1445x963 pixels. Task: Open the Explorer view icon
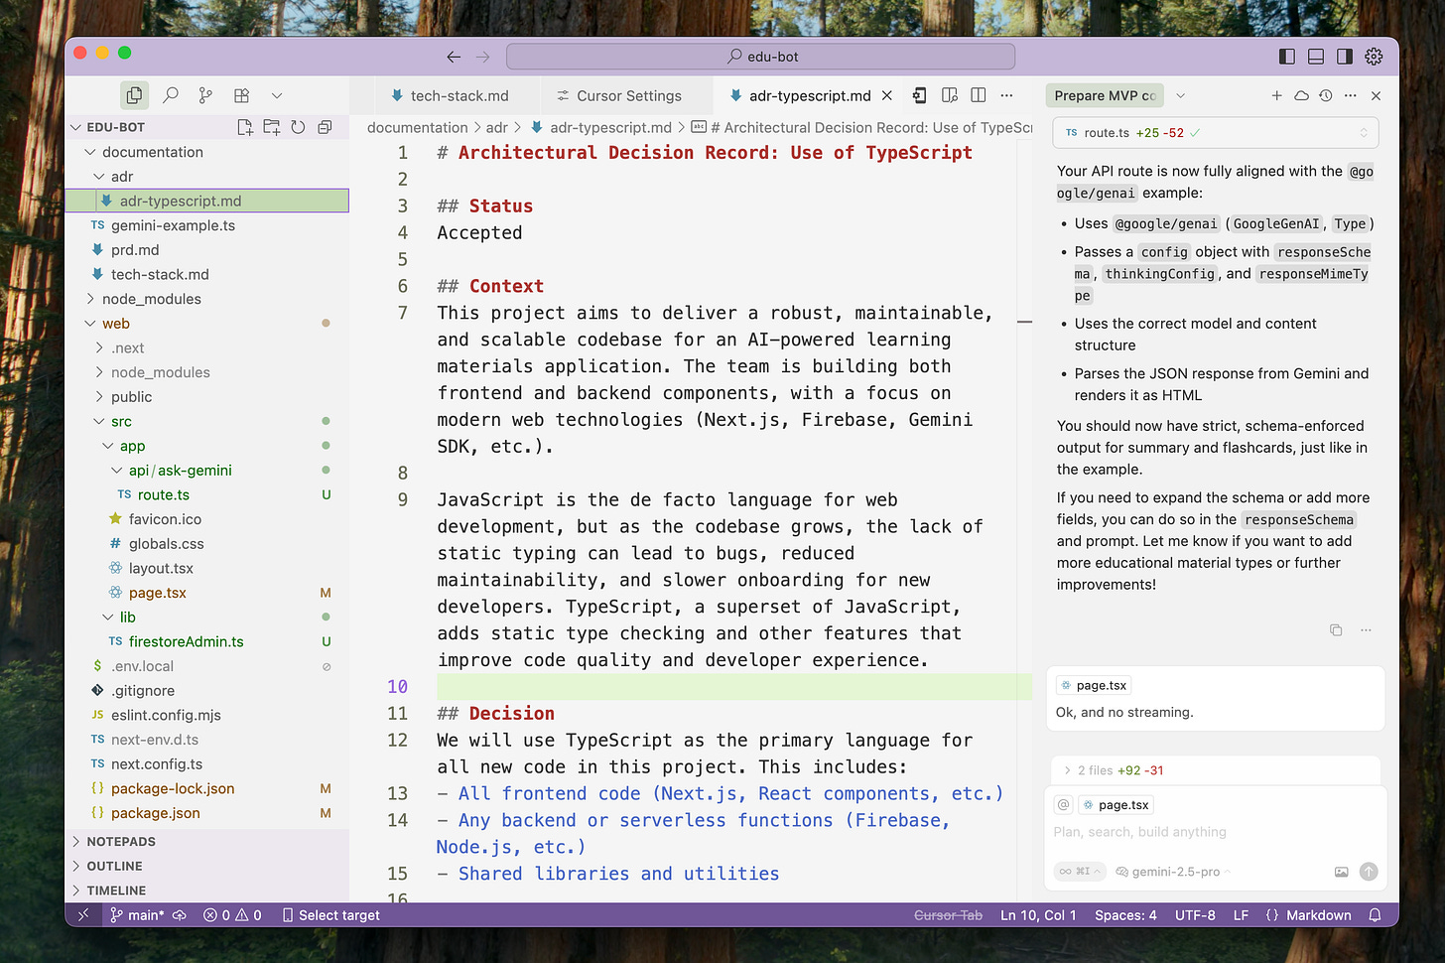point(134,95)
